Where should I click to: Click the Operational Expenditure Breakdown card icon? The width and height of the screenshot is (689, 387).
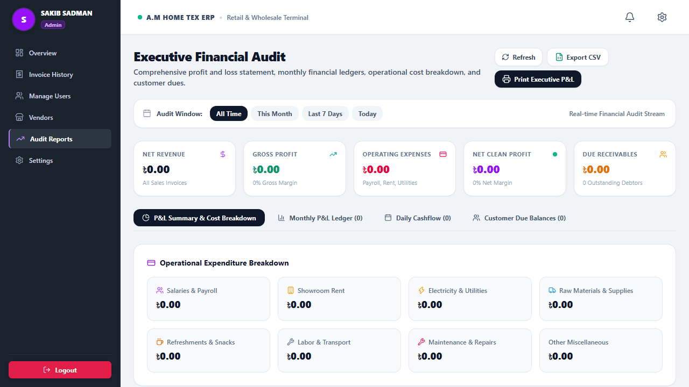[x=151, y=263]
